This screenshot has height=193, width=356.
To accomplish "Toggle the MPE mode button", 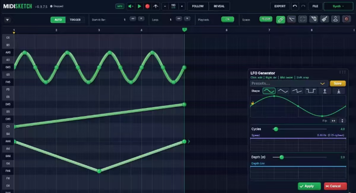I will 120,6.
